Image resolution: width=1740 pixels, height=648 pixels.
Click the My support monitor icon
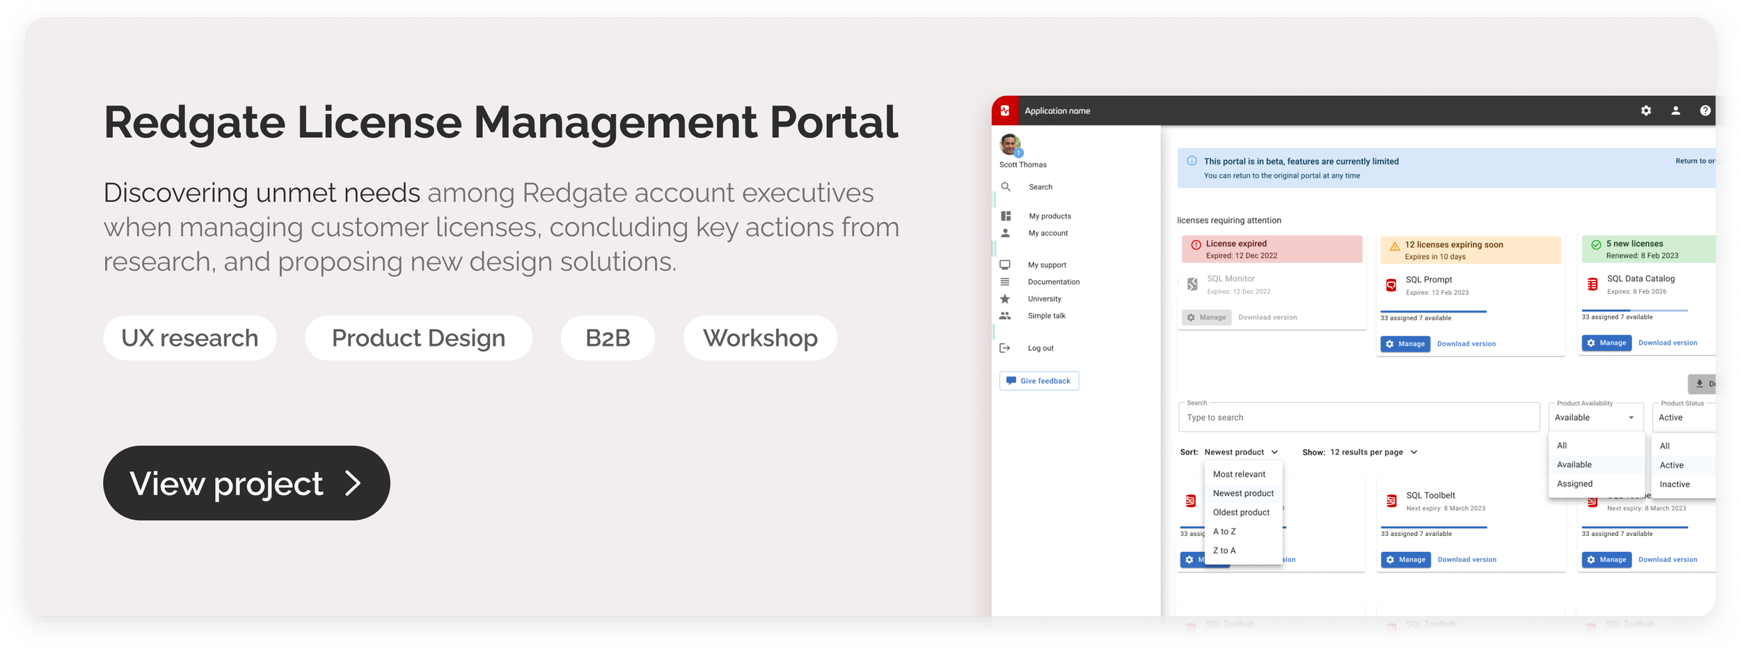pos(1005,265)
